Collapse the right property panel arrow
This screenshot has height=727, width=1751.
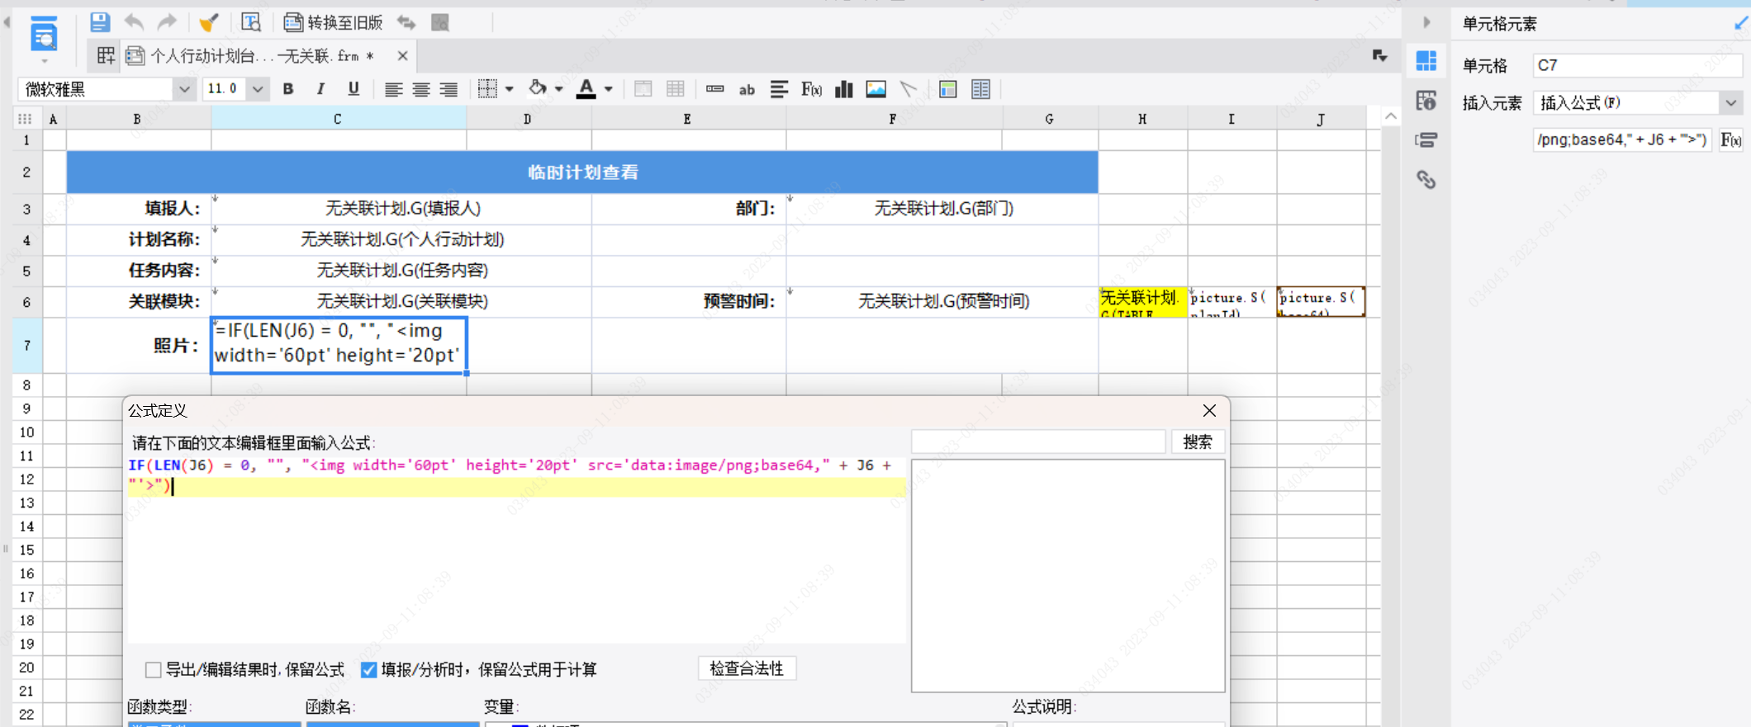[x=1426, y=22]
